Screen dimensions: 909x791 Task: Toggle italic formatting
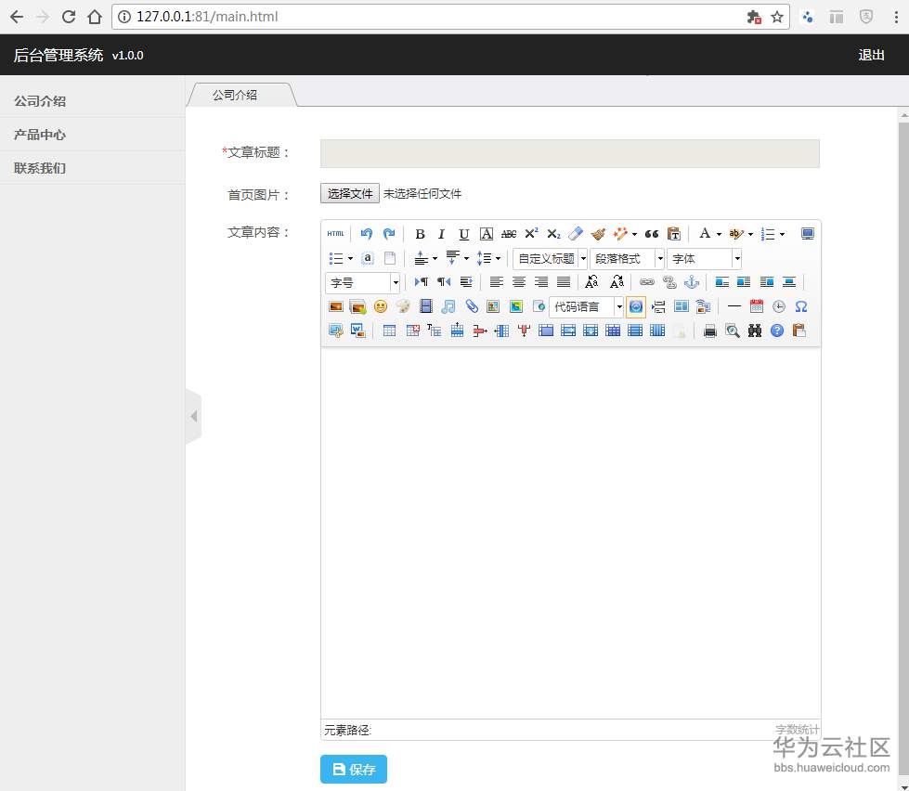click(x=441, y=234)
